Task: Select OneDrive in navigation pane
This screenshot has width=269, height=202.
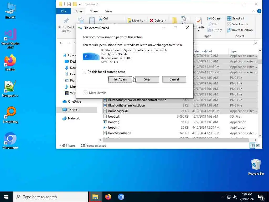Action: 72,101
